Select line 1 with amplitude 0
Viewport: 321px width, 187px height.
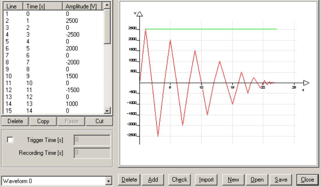pos(54,14)
